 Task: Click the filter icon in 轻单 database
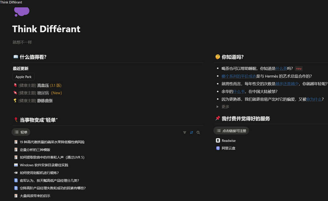click(x=184, y=133)
